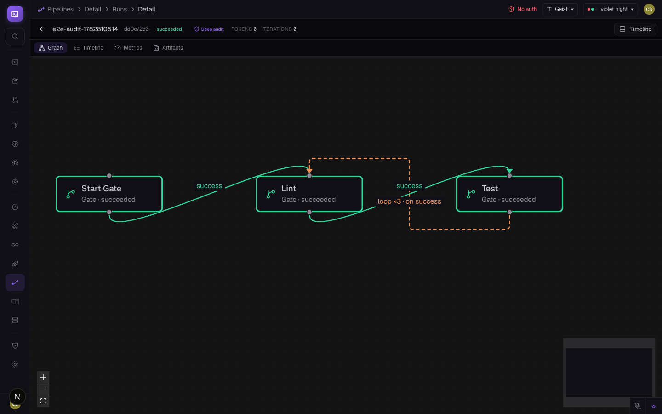Open the server stack icon in the sidebar

[15, 320]
